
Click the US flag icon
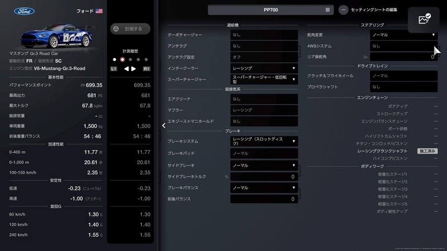pos(99,11)
